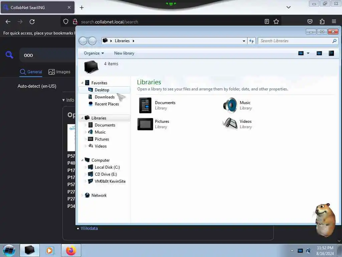The height and width of the screenshot is (257, 342).
Task: Click the search magnifier in Explorer
Action: tap(334, 41)
